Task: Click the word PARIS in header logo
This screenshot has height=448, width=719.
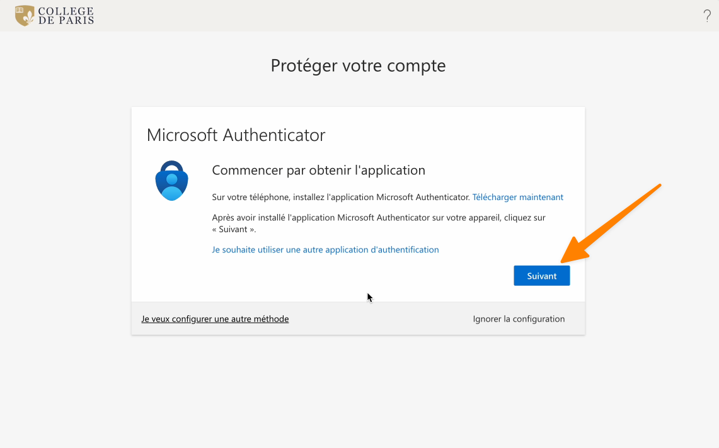Action: point(77,20)
